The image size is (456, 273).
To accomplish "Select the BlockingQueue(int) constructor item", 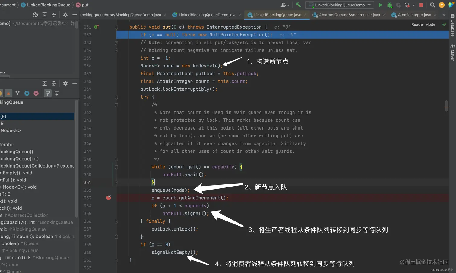I will click(19, 159).
